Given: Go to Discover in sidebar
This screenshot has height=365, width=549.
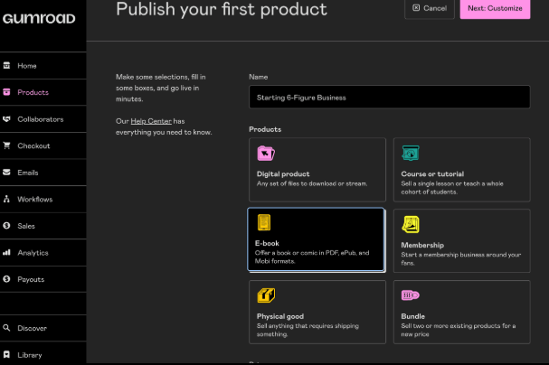Looking at the screenshot, I should [x=43, y=328].
